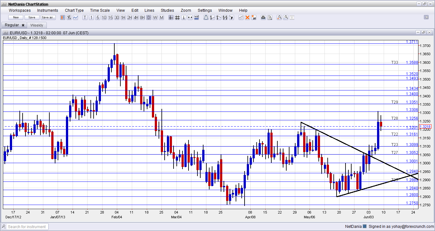Select candlestick chart type icon
Screen dimensions: 435x231
[x=63, y=17]
